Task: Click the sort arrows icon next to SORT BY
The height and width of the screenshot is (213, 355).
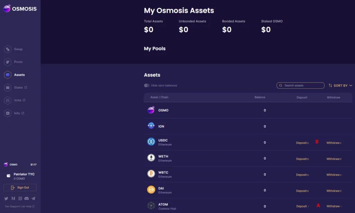Action: coord(330,86)
